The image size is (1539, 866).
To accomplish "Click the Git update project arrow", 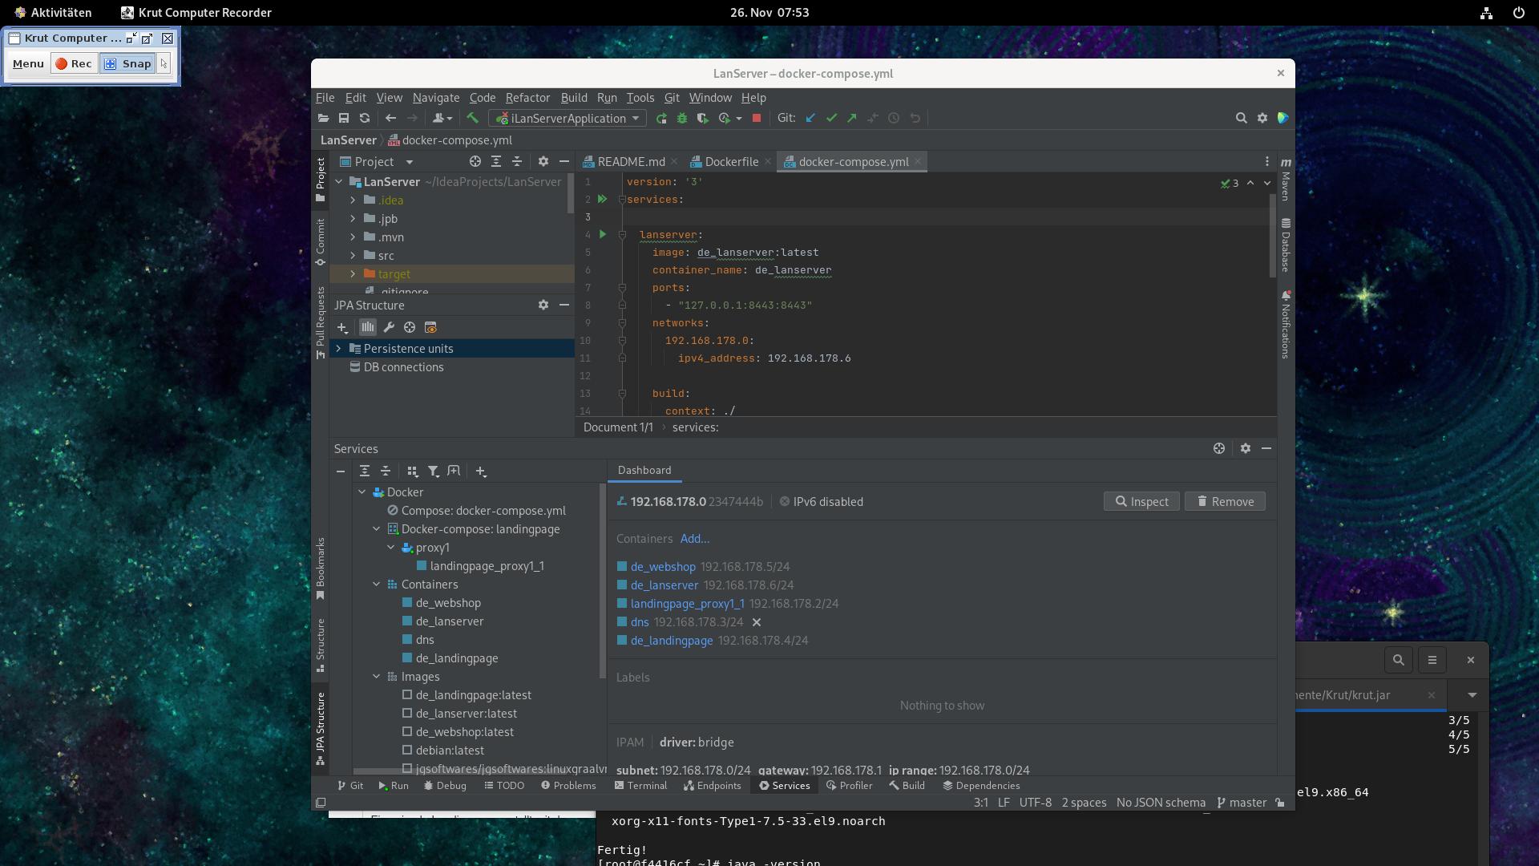I will click(x=810, y=118).
